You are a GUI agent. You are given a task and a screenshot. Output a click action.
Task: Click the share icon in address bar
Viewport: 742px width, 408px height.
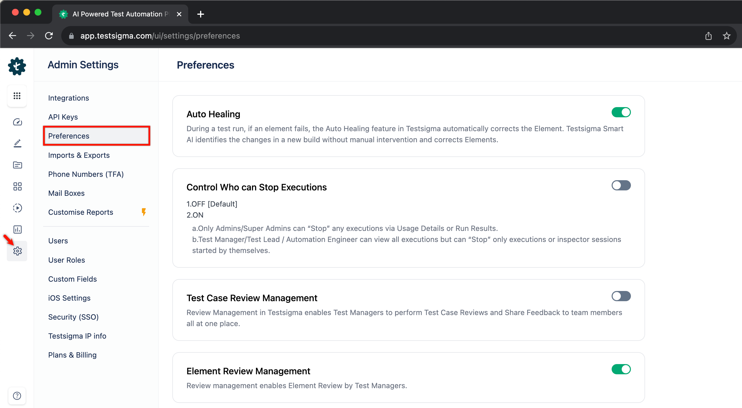coord(708,36)
